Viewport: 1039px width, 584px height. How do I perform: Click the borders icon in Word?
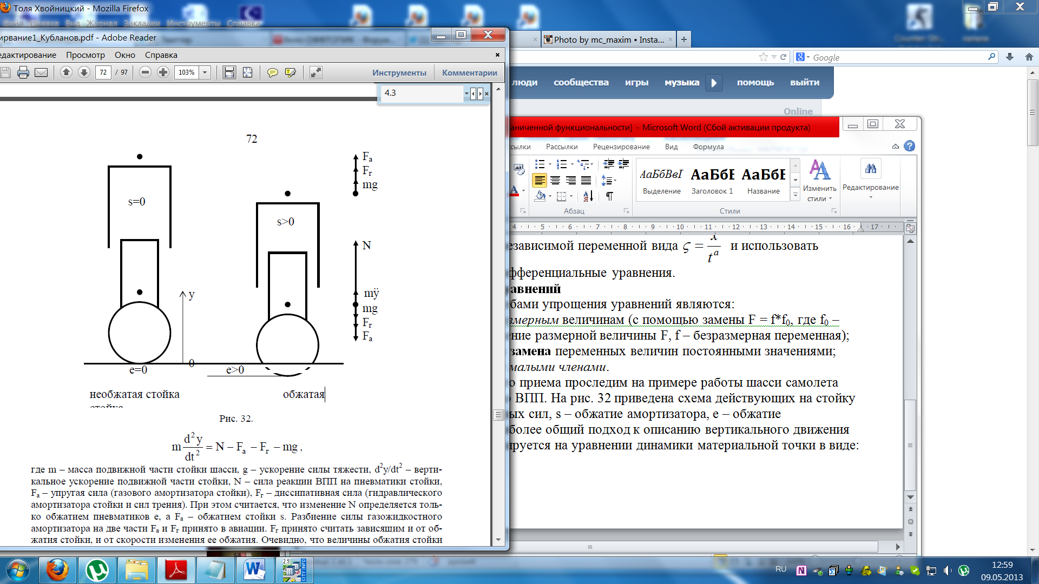click(562, 196)
